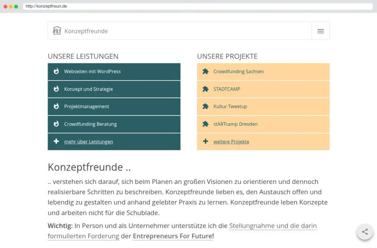Screen dimensions: 377x248
Task: Click flame icon beside Konzept und Strategie
Action: (x=56, y=89)
